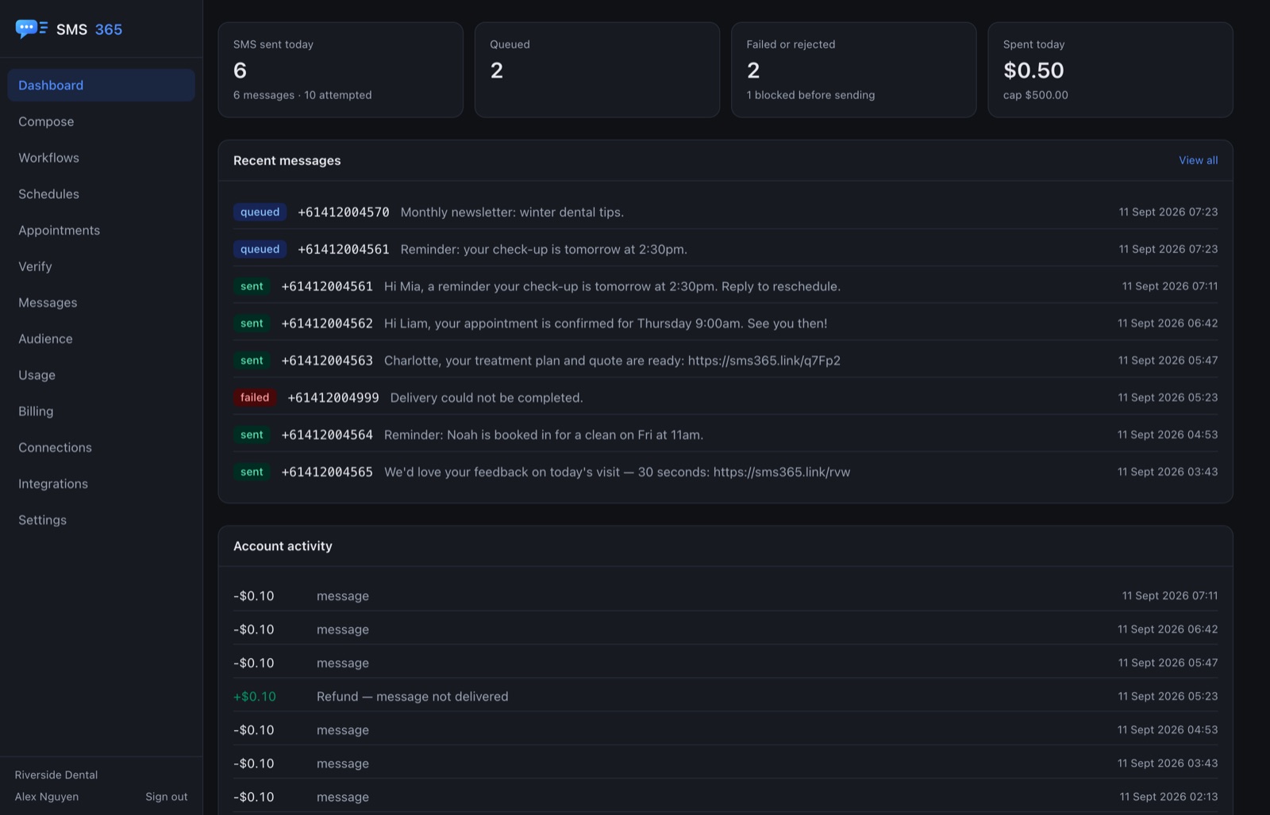Image resolution: width=1270 pixels, height=815 pixels.
Task: Open the feedback on today's visit message
Action: coord(617,472)
